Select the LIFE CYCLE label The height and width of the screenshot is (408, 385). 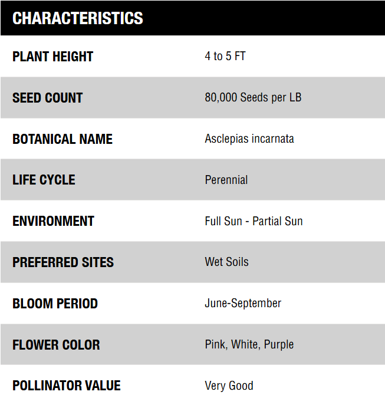pyautogui.click(x=44, y=180)
